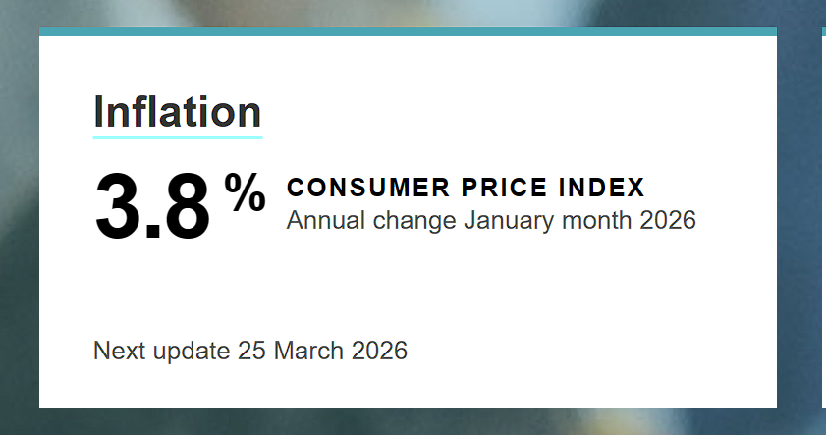This screenshot has height=435, width=826.
Task: Click the digit 8 of the inflation figure
Action: [184, 205]
